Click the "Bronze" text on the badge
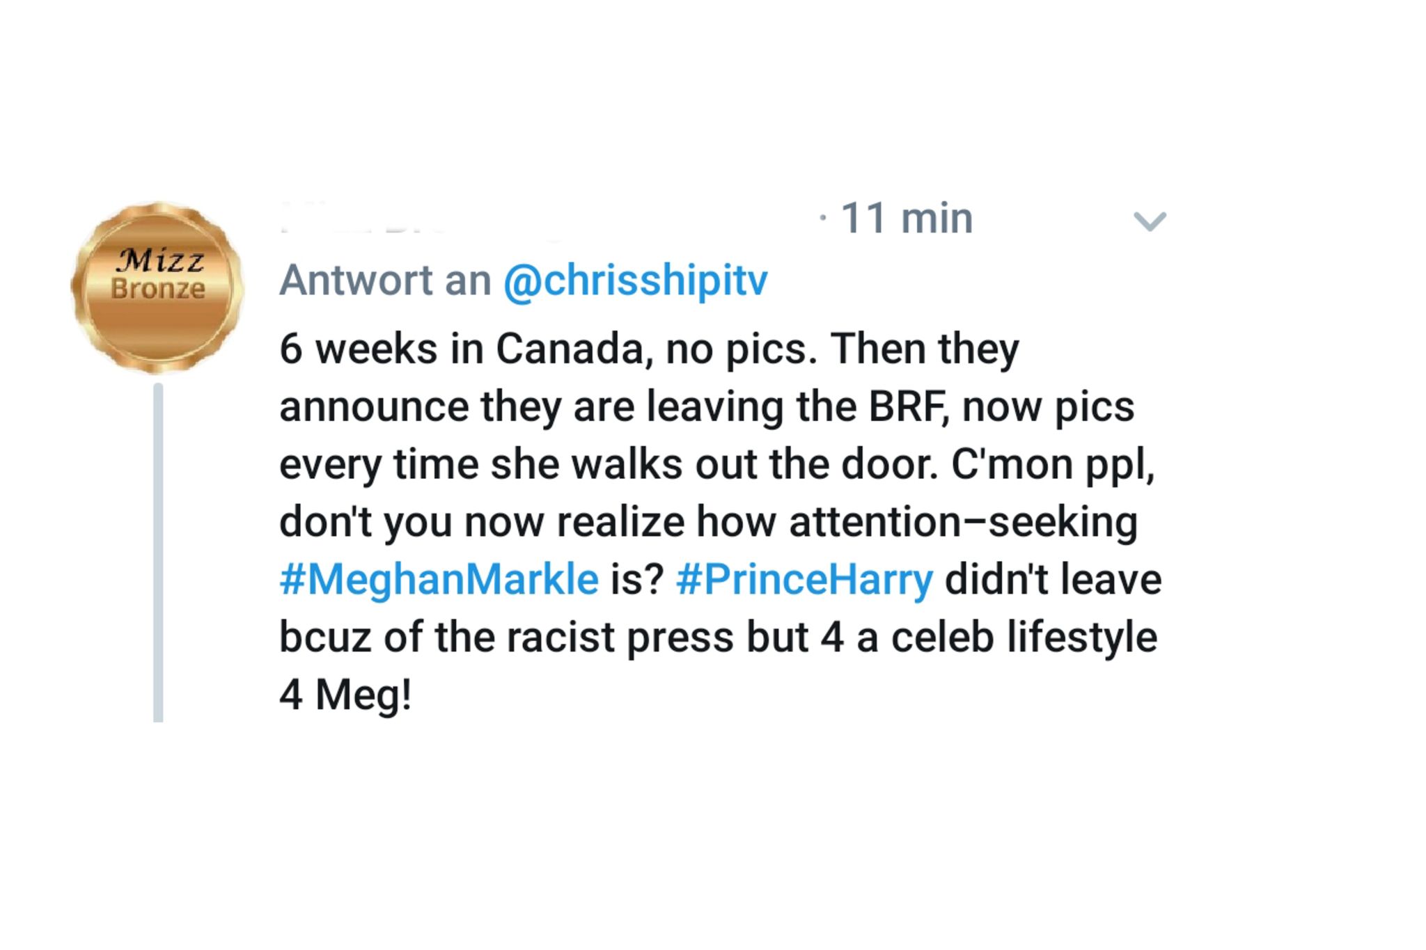This screenshot has height=950, width=1426. (158, 288)
